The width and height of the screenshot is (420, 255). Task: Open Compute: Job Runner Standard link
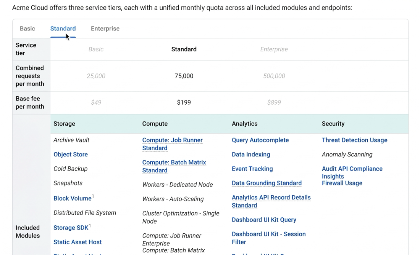172,144
